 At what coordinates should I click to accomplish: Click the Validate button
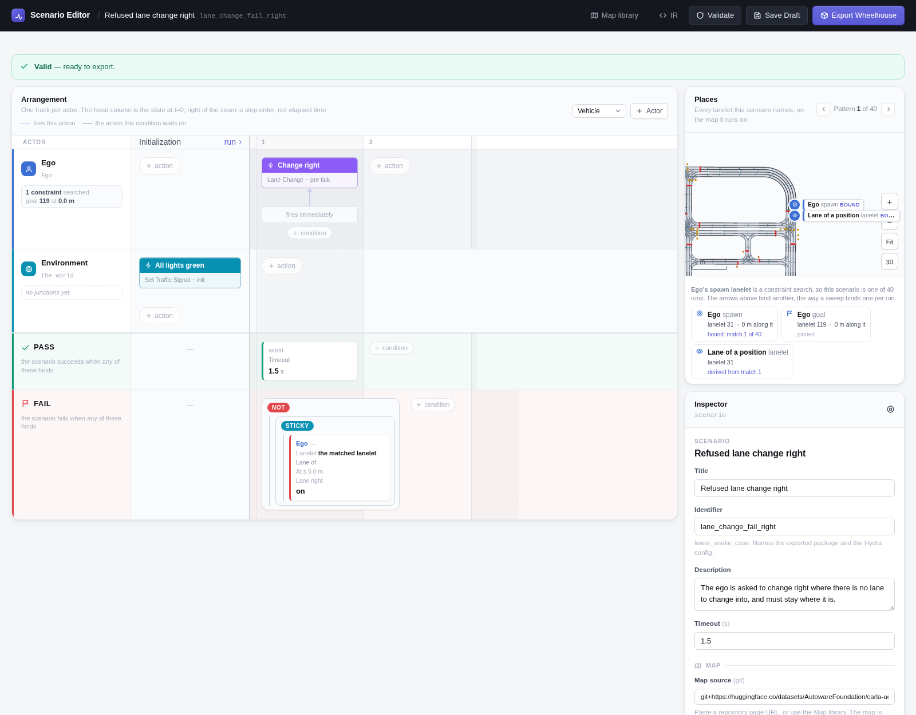click(x=715, y=15)
